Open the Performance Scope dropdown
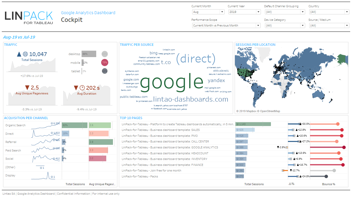Viewport: 353px width, 197px height. [226, 25]
